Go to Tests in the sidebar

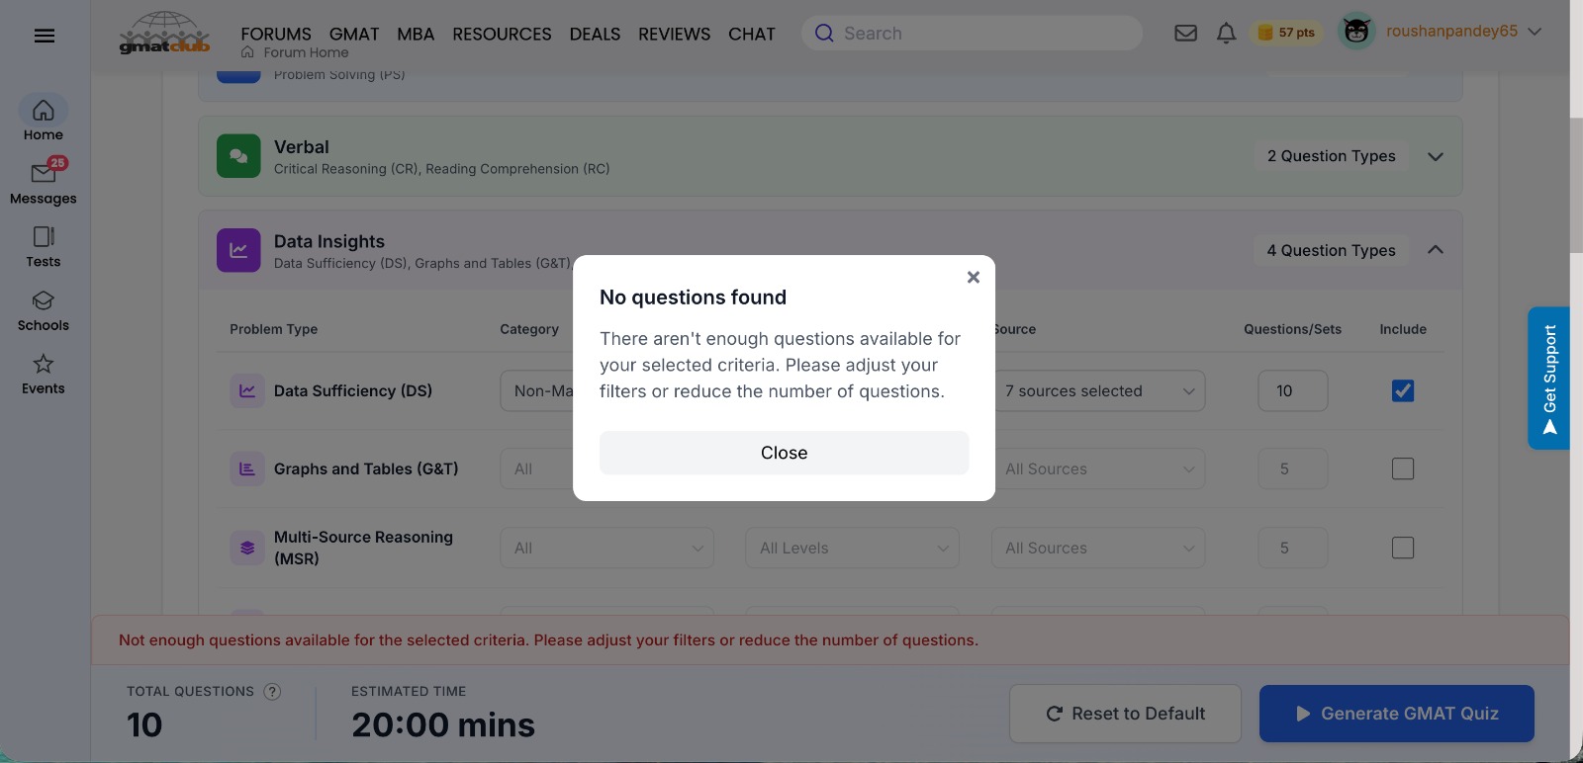click(44, 246)
